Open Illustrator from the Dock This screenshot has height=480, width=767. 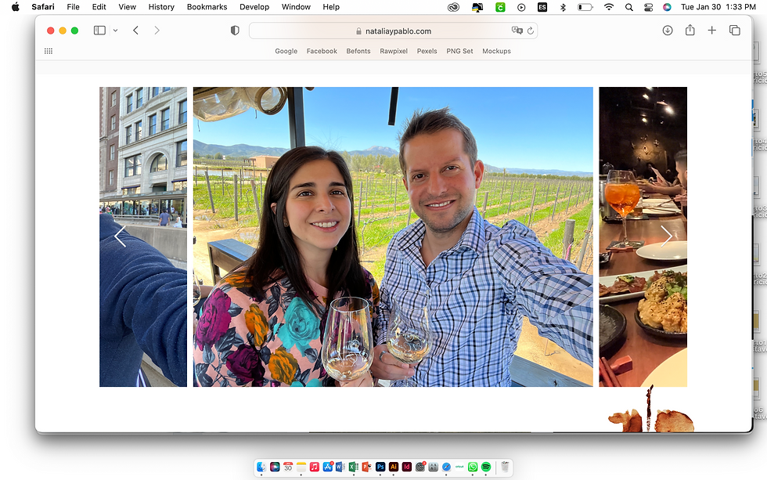coord(393,467)
